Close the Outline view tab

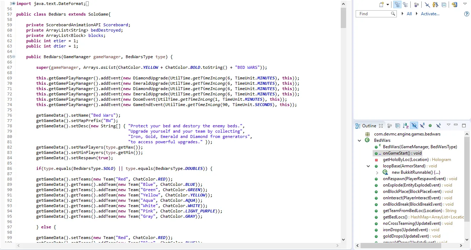[x=381, y=126]
